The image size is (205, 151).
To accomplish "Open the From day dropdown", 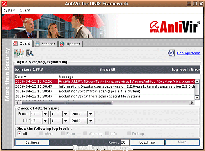I will click(46, 114).
